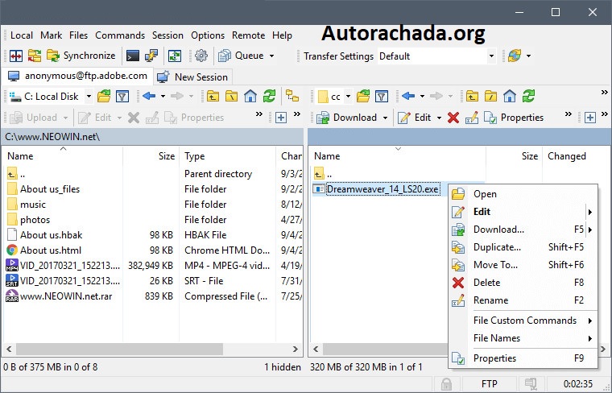
Task: Click the local panel horizontal scrollbar
Action: click(145, 349)
